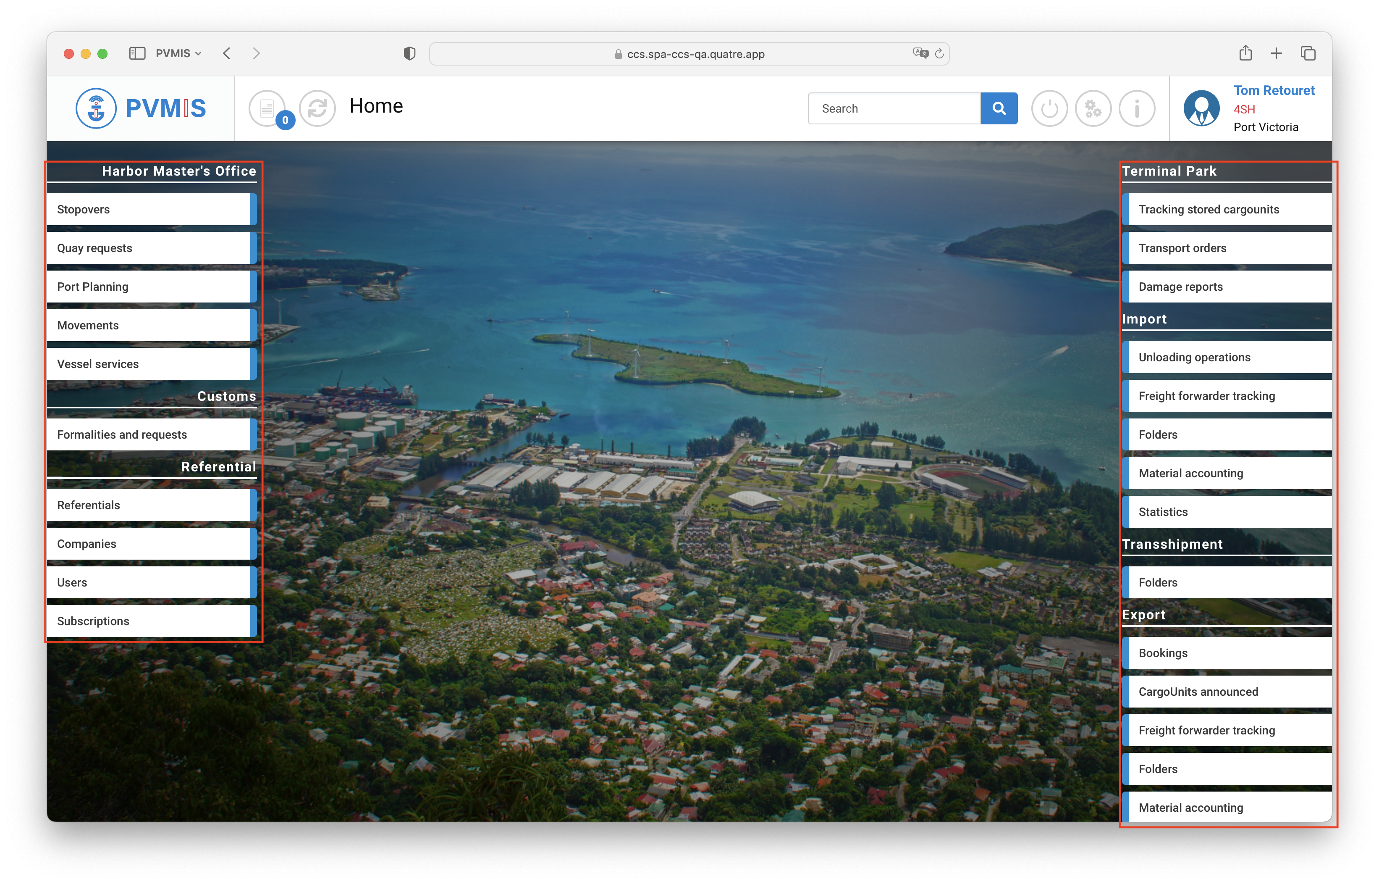Toggle Safari sidebar button
The width and height of the screenshot is (1379, 884).
tap(136, 53)
